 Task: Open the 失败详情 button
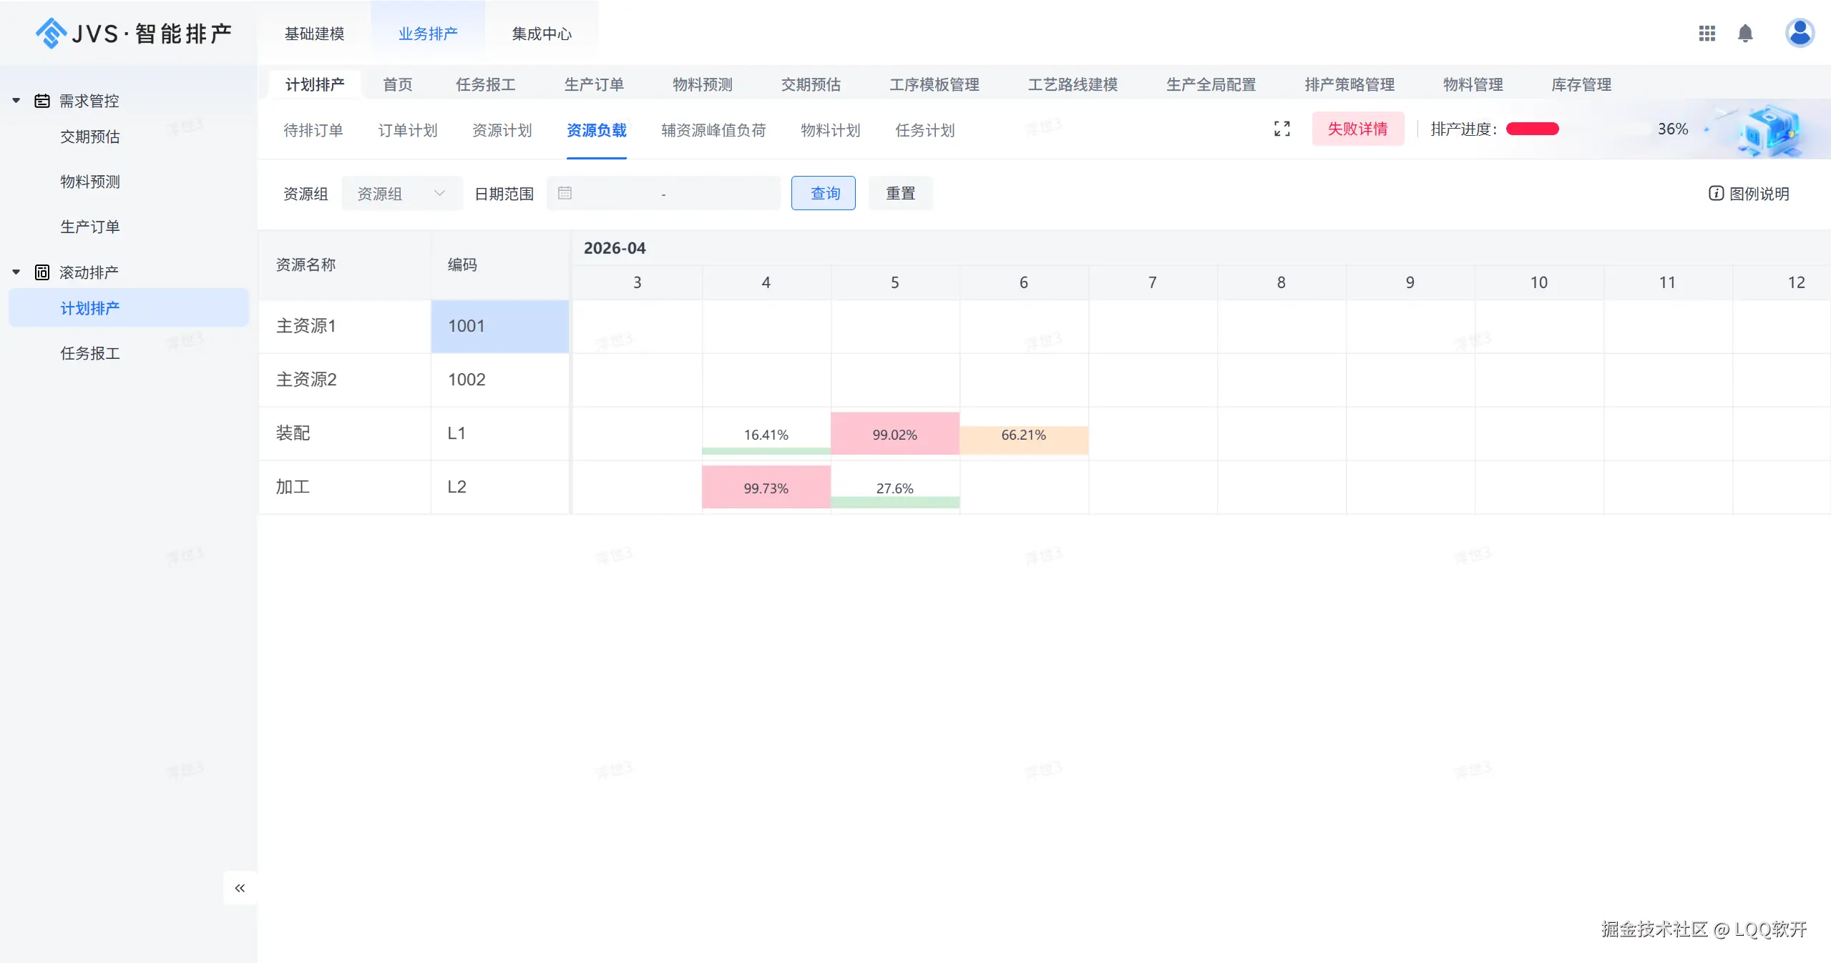1357,129
